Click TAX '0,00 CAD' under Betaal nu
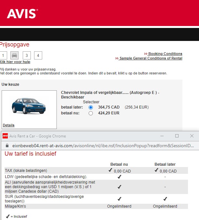 (122, 171)
